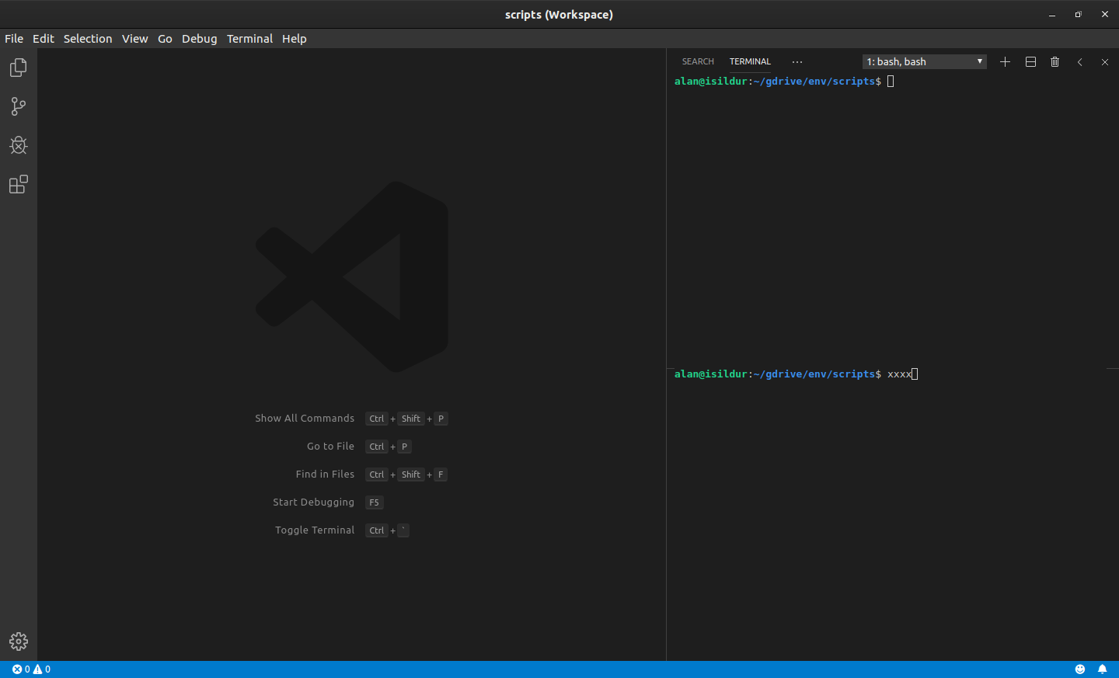Image resolution: width=1119 pixels, height=678 pixels.
Task: Open the additional views ellipsis menu
Action: tap(797, 61)
